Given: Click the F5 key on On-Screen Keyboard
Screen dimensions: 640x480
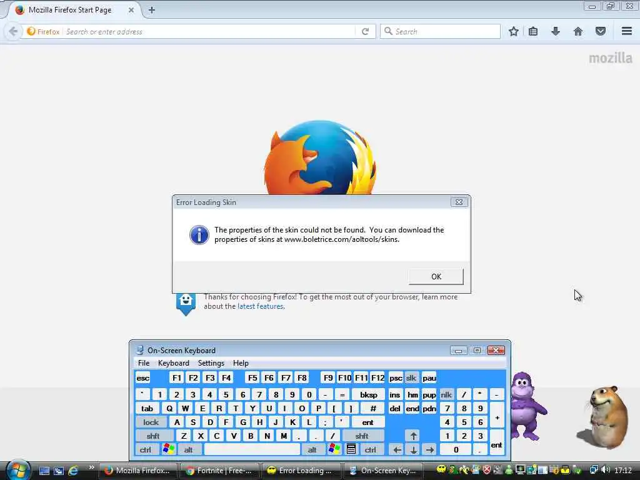Looking at the screenshot, I should [x=252, y=378].
